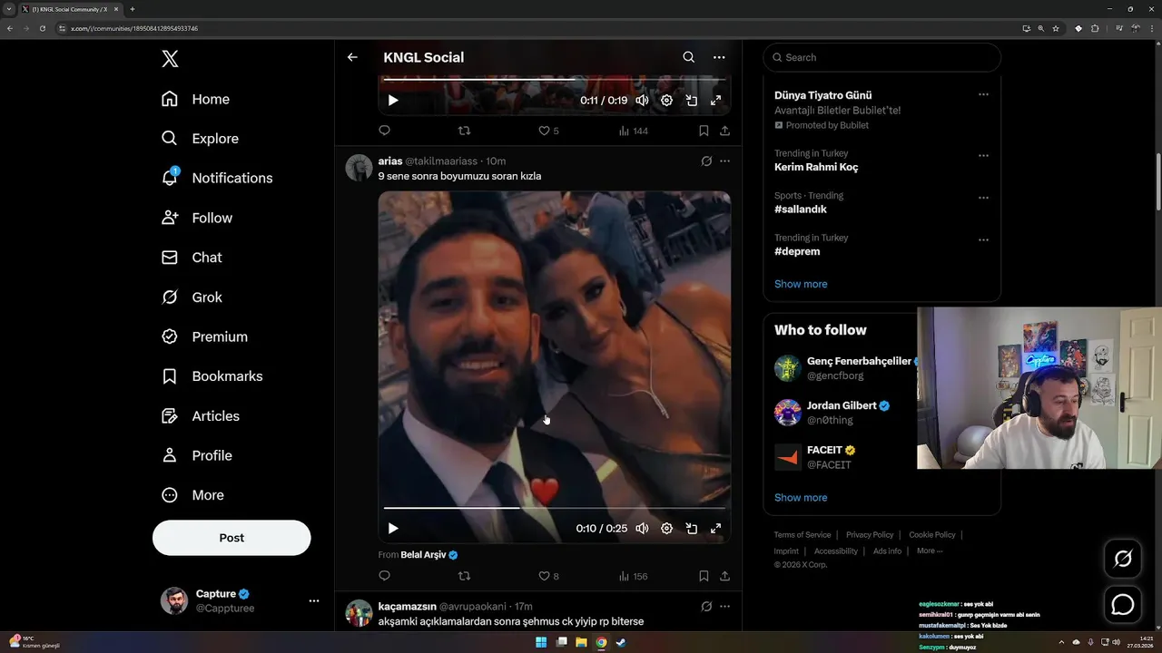The width and height of the screenshot is (1162, 653).
Task: Go back with the KNGL Social arrow
Action: (x=352, y=57)
